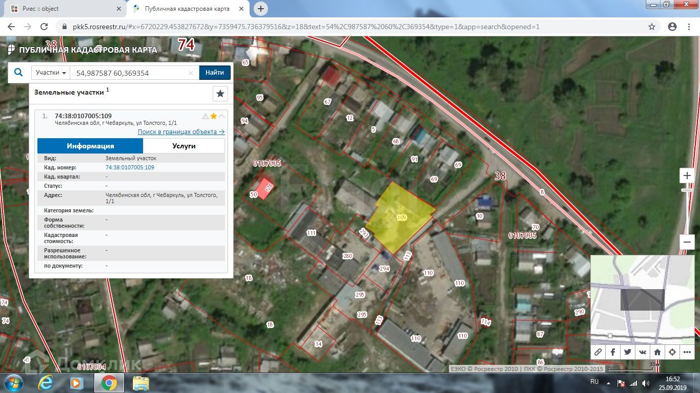This screenshot has width=700, height=393.
Task: Open favorites with the dark star button
Action: (x=220, y=94)
